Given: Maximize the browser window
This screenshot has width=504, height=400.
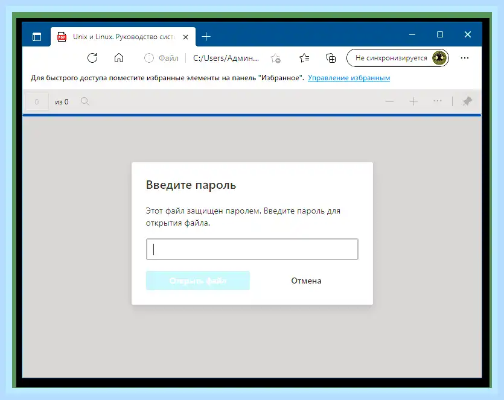Looking at the screenshot, I should point(440,34).
